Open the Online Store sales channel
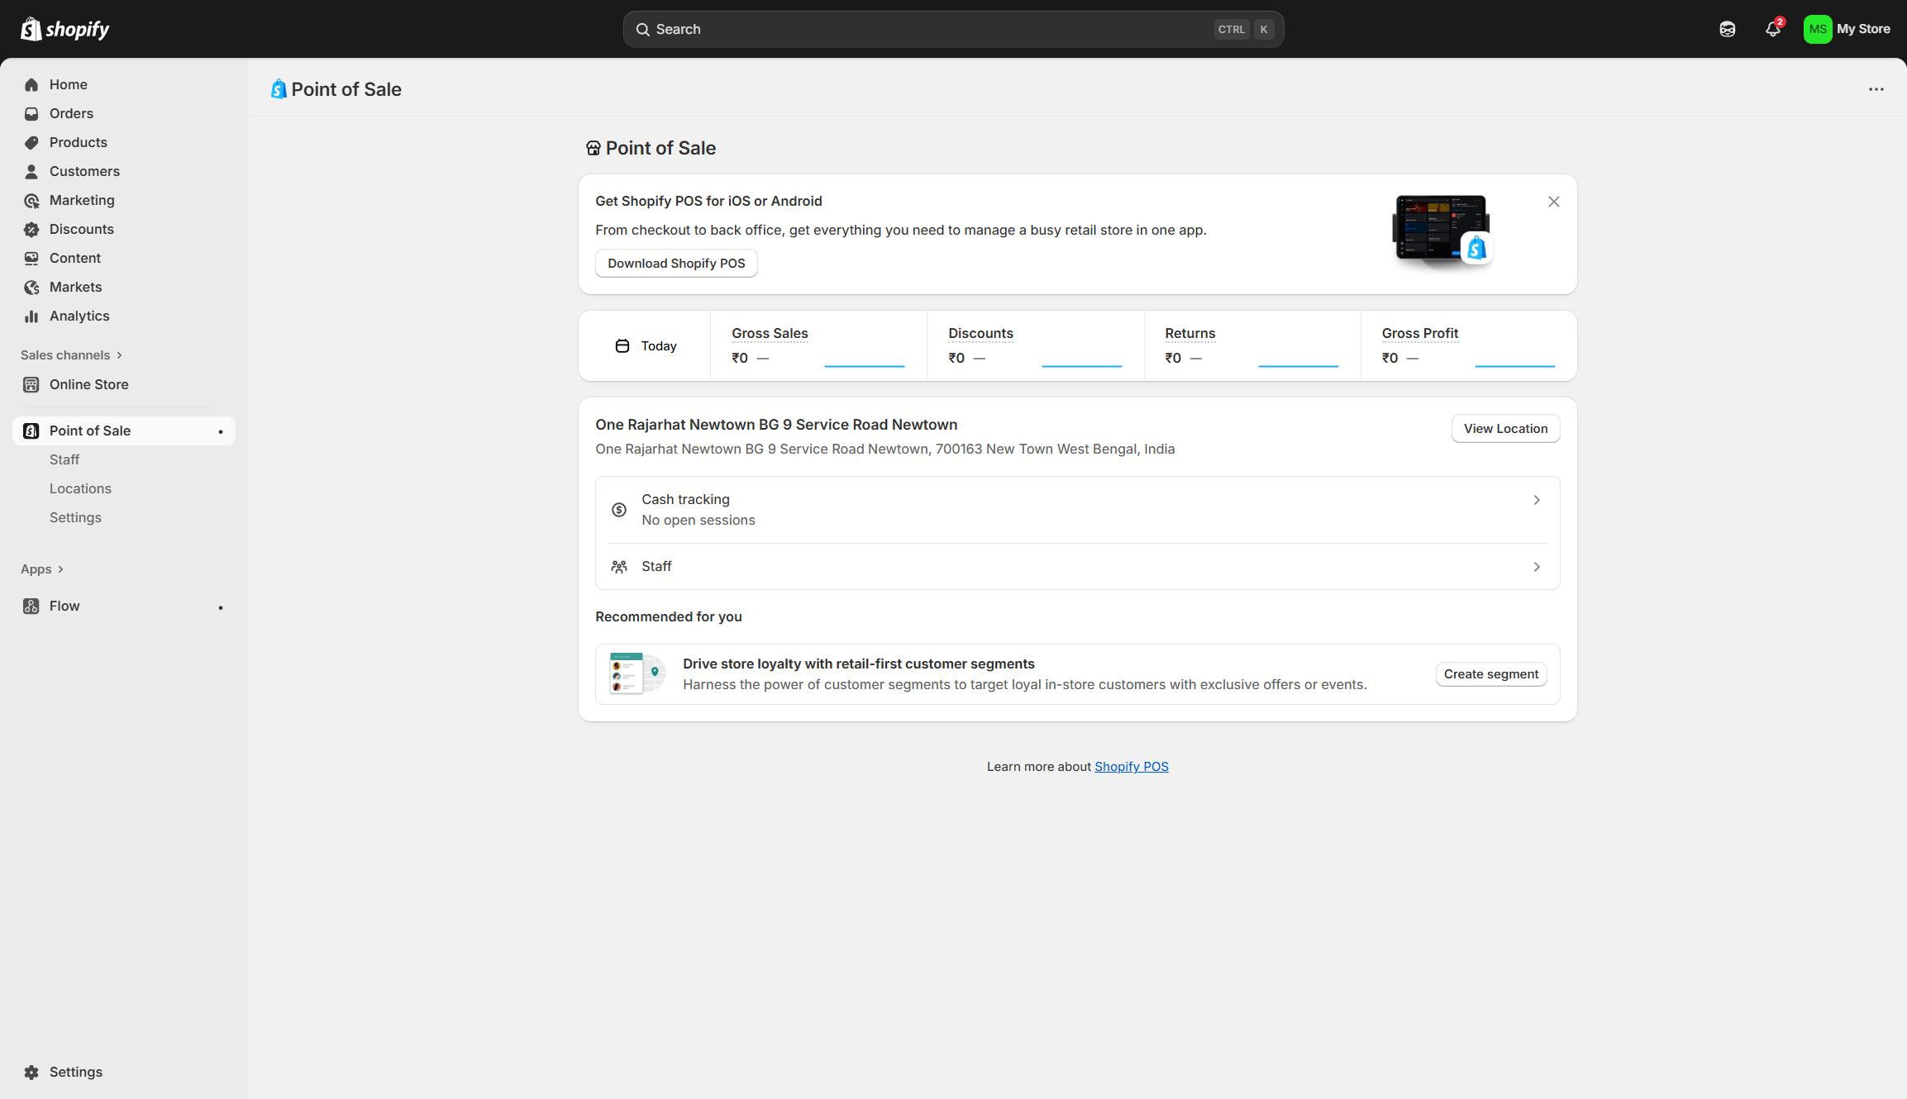The image size is (1907, 1099). [88, 384]
